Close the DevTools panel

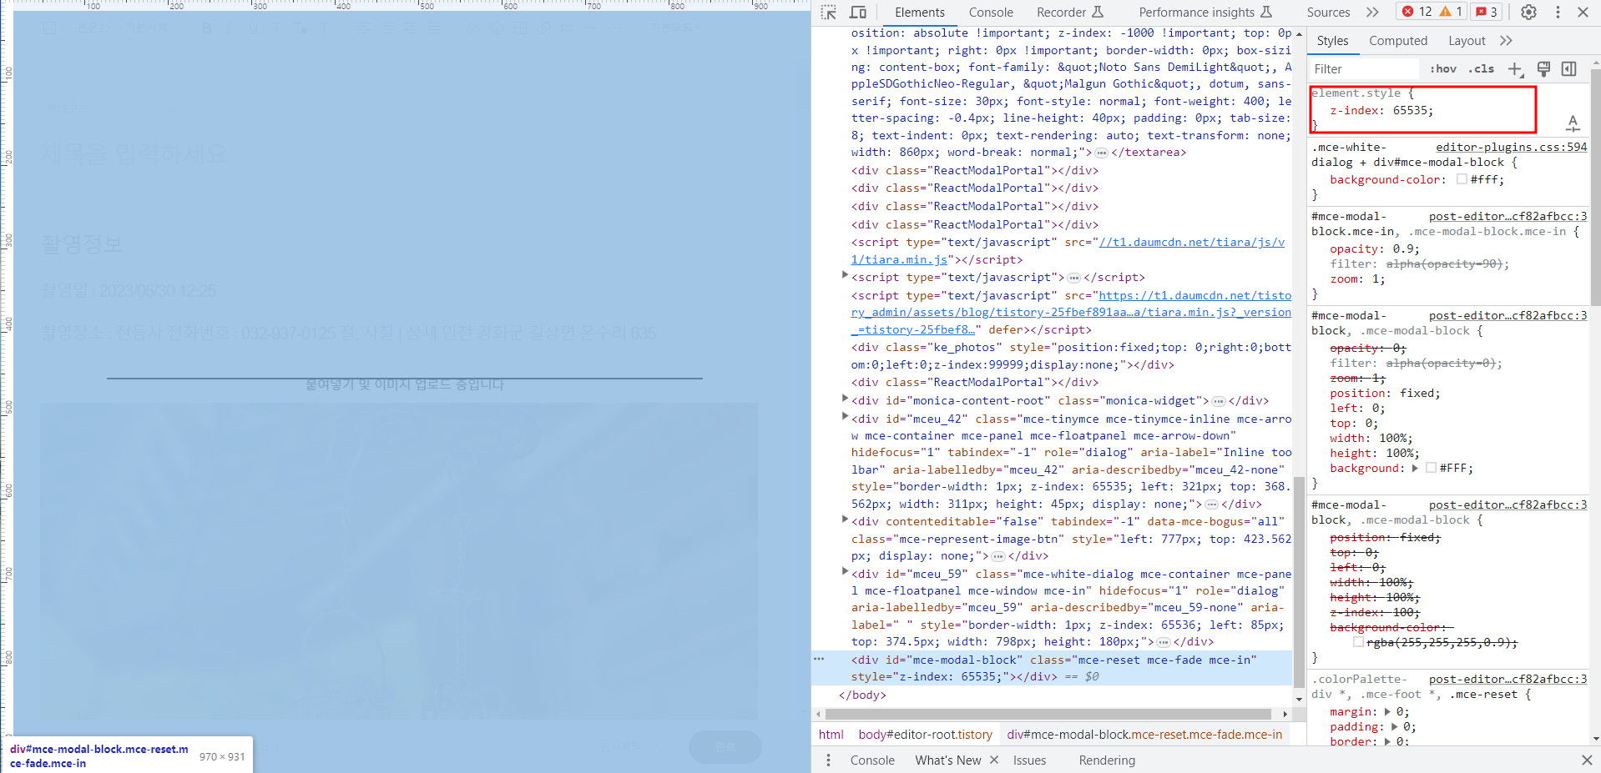(x=1583, y=12)
